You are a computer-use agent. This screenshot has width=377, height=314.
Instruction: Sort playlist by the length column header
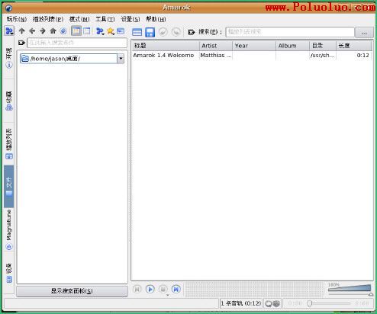click(x=354, y=46)
